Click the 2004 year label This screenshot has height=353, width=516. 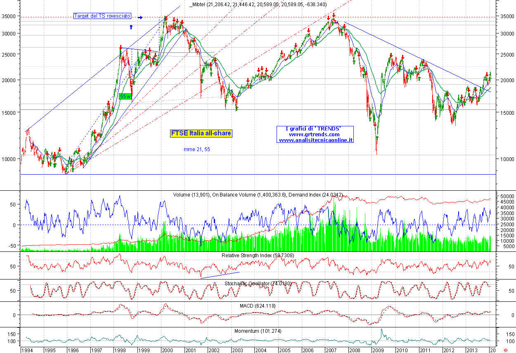point(260,350)
